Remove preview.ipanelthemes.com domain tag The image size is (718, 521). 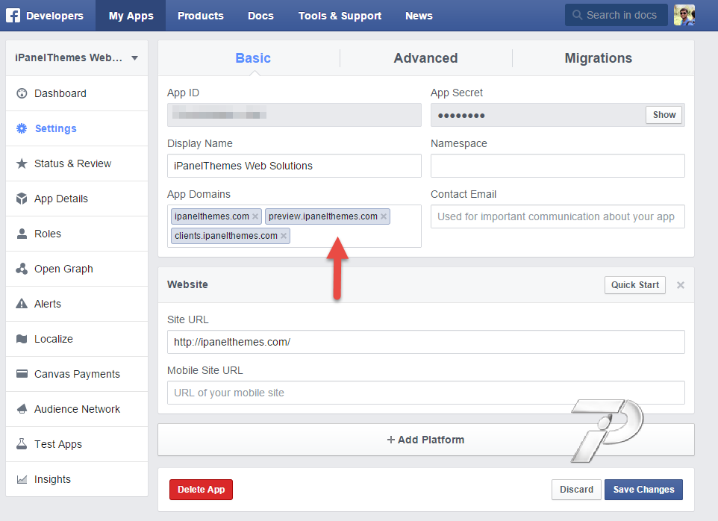click(x=384, y=216)
